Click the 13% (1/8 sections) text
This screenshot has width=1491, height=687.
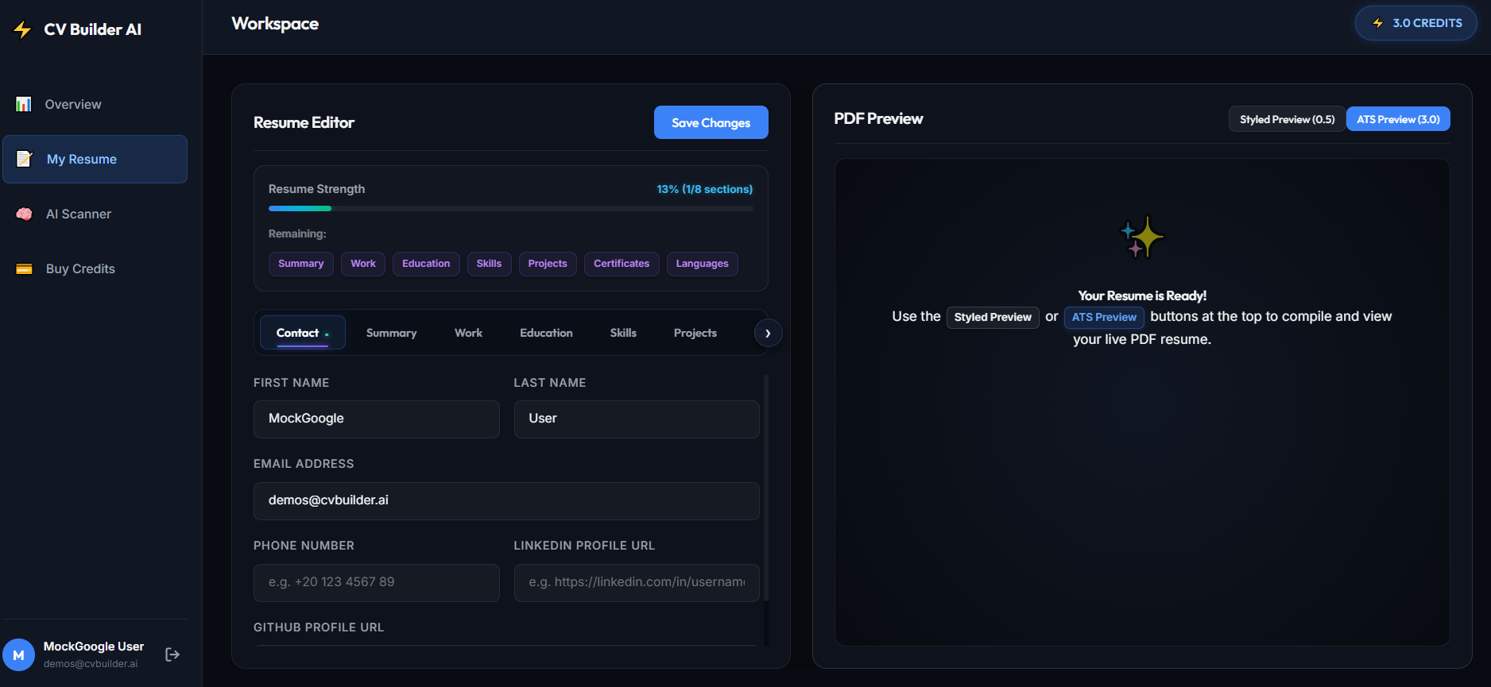(704, 189)
